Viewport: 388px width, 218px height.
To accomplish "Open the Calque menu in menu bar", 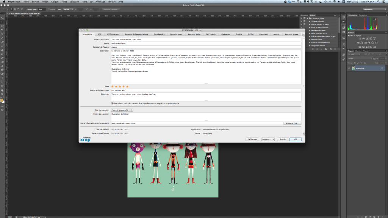I will tap(55, 2).
